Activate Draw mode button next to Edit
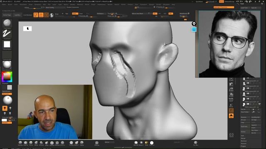The height and width of the screenshot is (149, 266). [41, 15]
